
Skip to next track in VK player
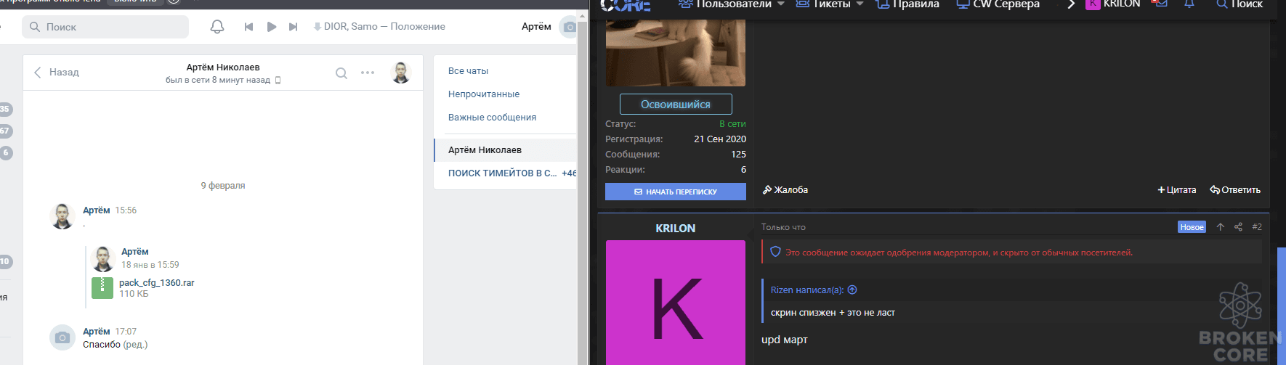[x=293, y=27]
